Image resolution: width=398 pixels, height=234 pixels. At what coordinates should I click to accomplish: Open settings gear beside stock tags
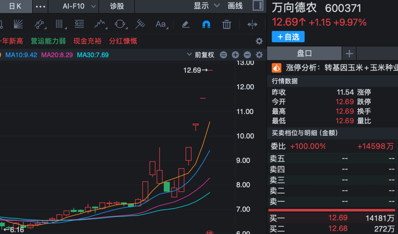tap(259, 41)
